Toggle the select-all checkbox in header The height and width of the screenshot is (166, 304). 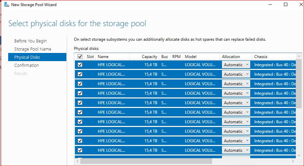[80, 57]
